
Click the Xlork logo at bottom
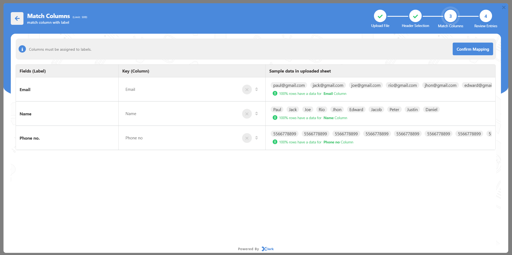tap(267, 249)
